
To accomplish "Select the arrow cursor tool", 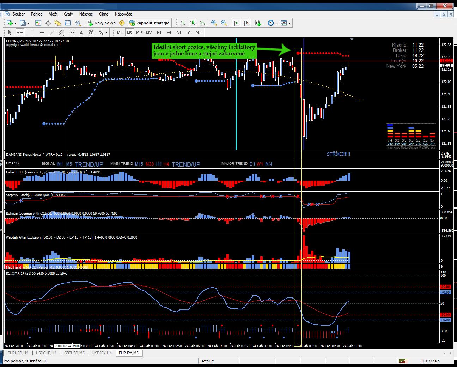I will (x=10, y=32).
